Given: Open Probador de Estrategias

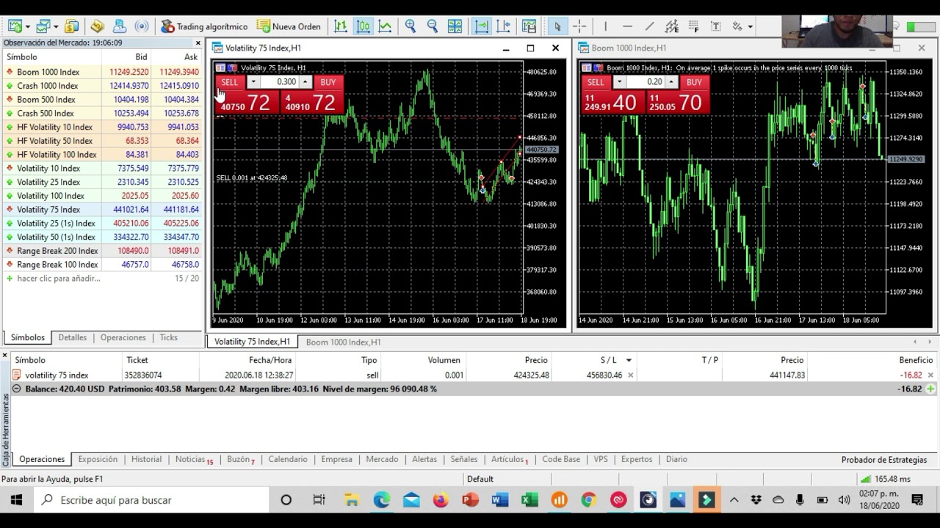Looking at the screenshot, I should 884,460.
